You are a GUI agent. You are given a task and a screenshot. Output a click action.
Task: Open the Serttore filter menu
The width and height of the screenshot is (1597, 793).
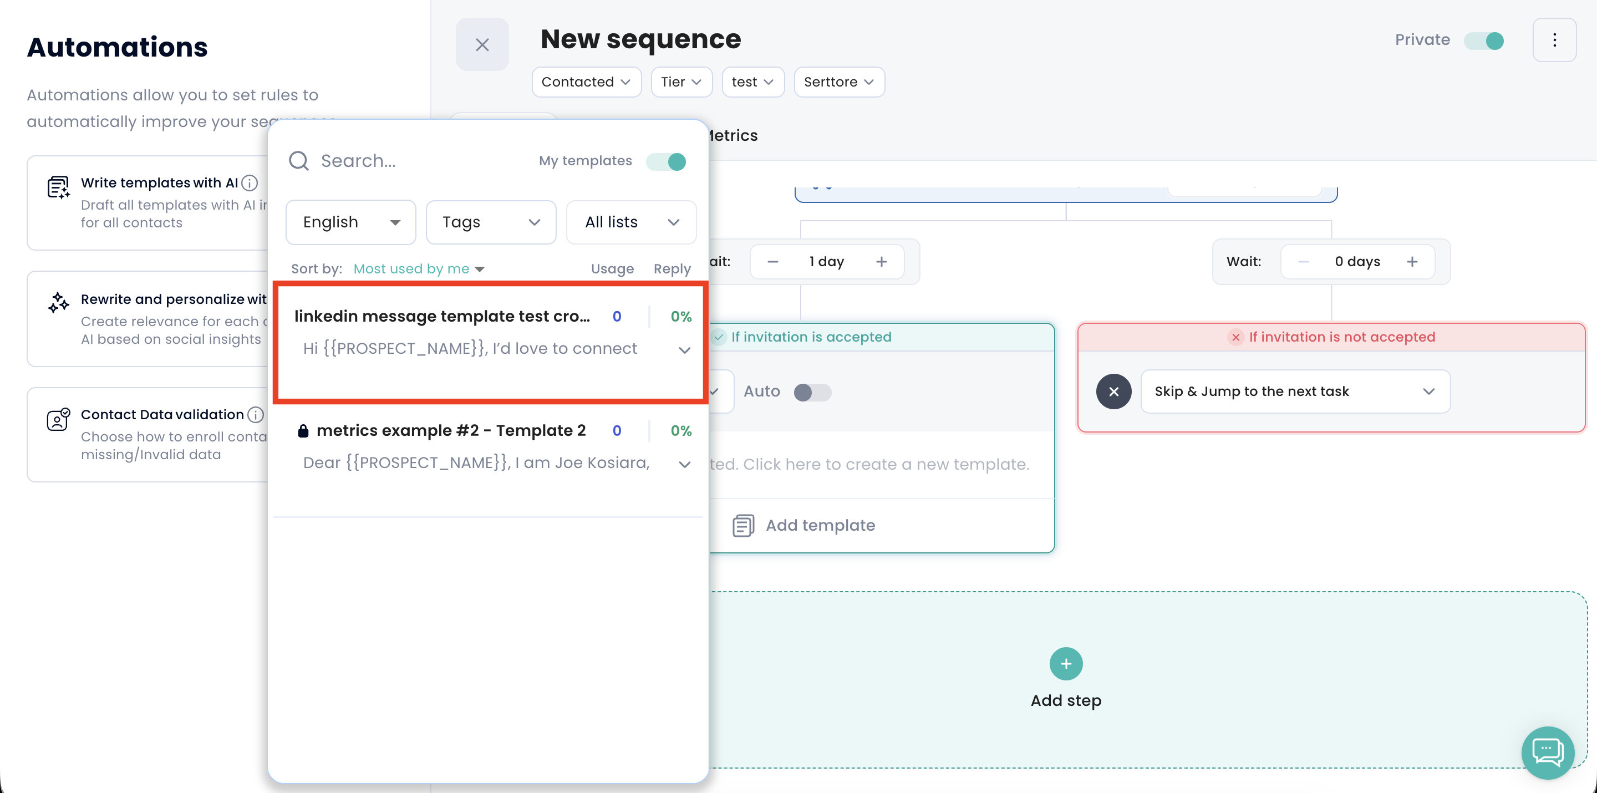pyautogui.click(x=838, y=82)
